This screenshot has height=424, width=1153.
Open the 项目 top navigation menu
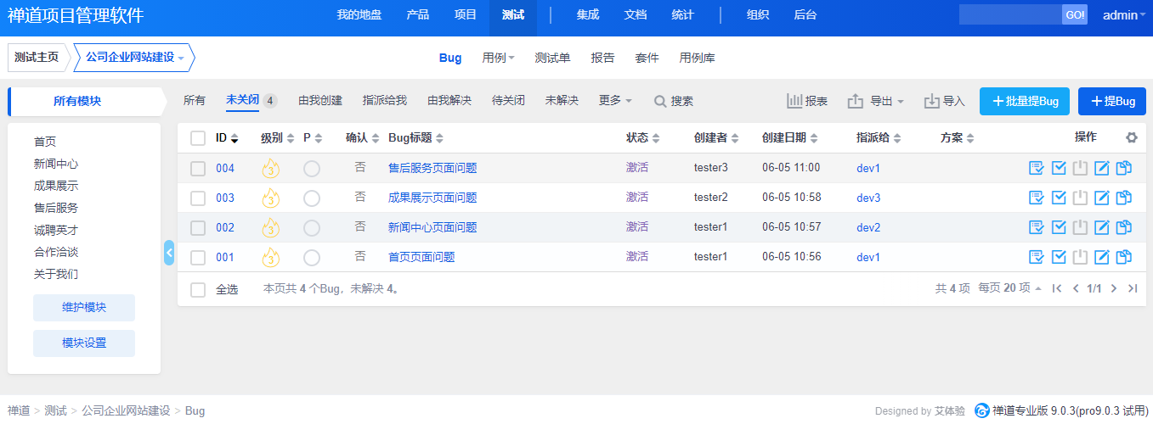(466, 14)
